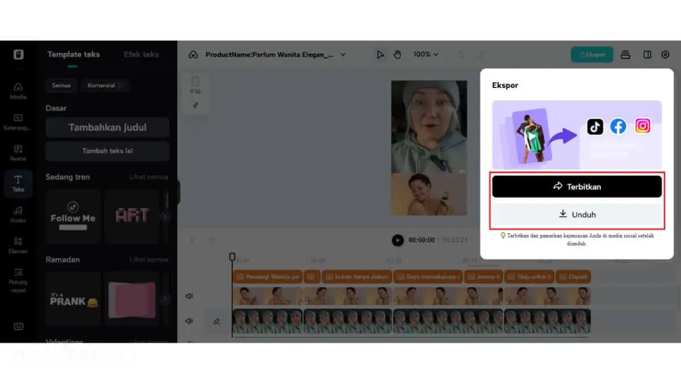Select the 'Dapatk' caption clip
This screenshot has width=681, height=383.
coord(573,277)
